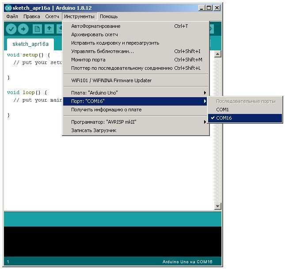Close the Arduino window

coord(217,8)
